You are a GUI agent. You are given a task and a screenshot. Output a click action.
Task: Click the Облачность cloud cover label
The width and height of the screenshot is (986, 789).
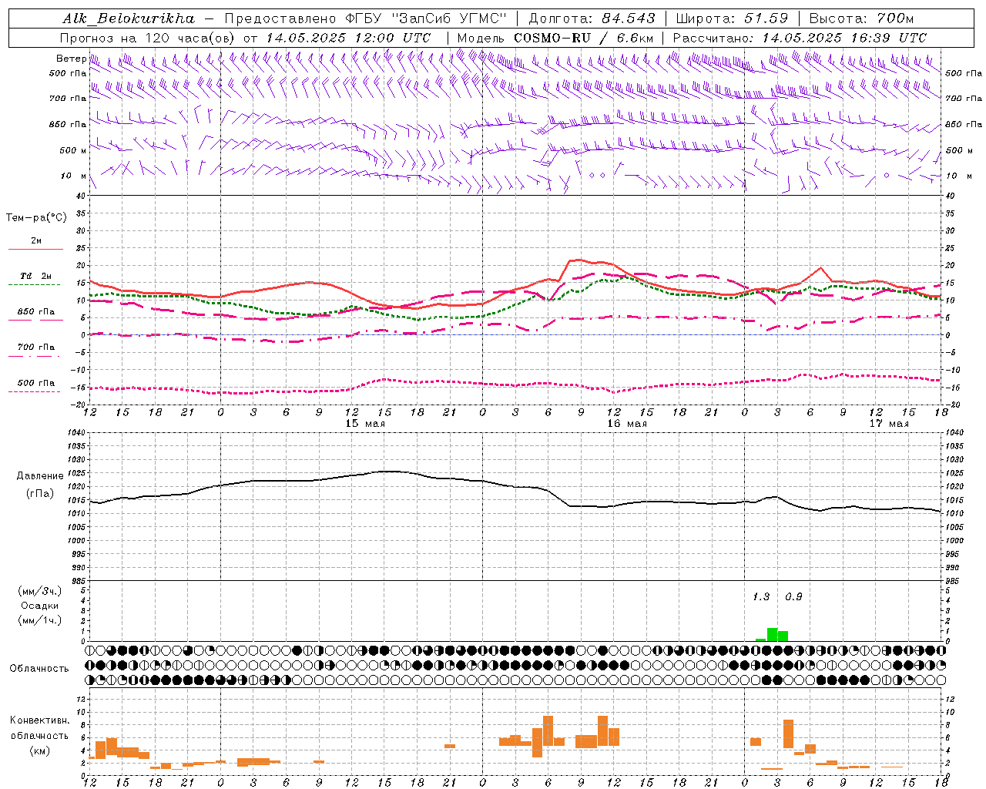(39, 669)
